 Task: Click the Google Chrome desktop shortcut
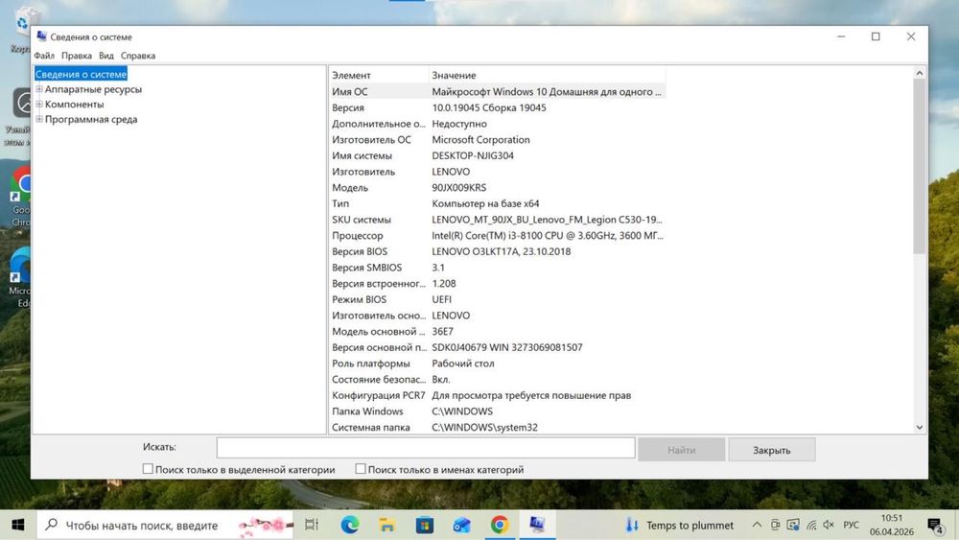21,197
